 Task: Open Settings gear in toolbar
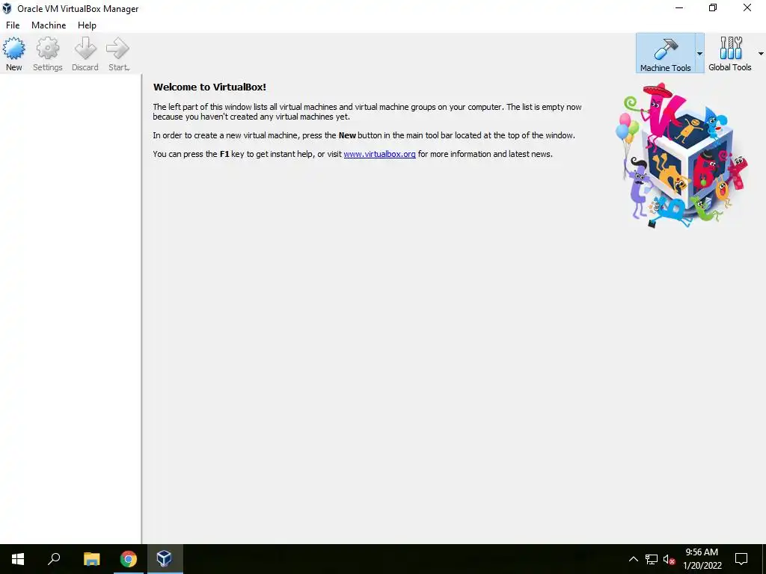click(x=47, y=54)
